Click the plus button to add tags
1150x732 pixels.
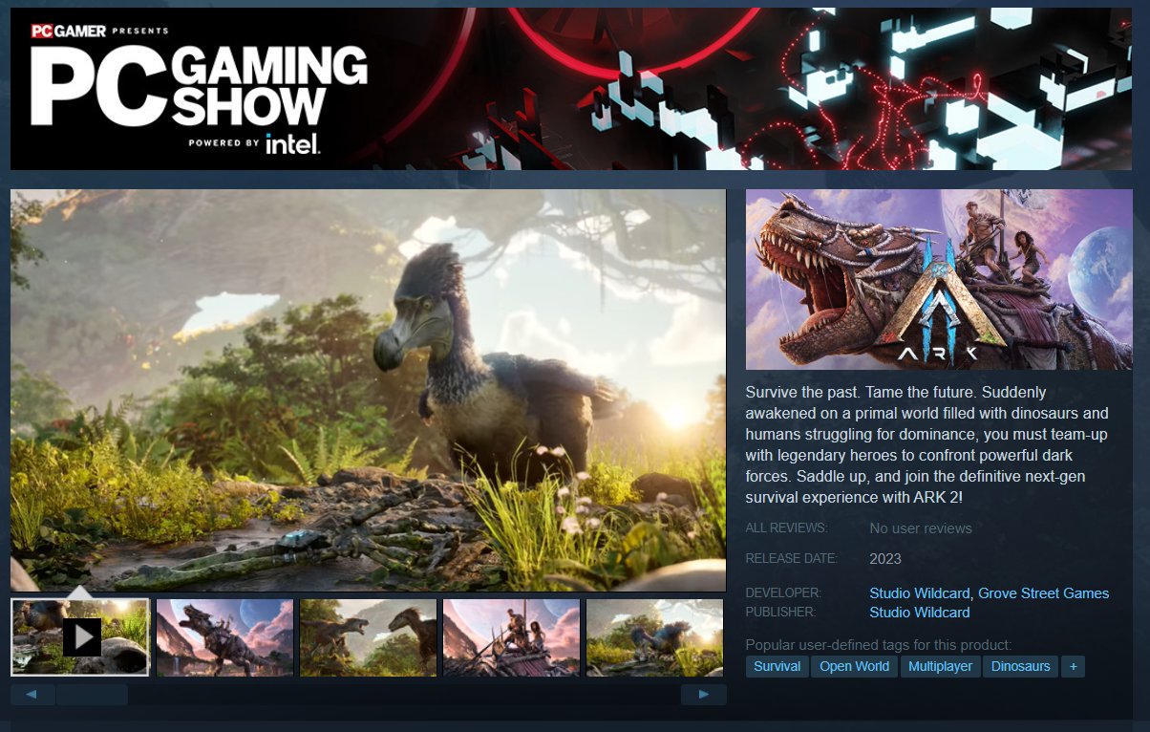coord(1073,666)
